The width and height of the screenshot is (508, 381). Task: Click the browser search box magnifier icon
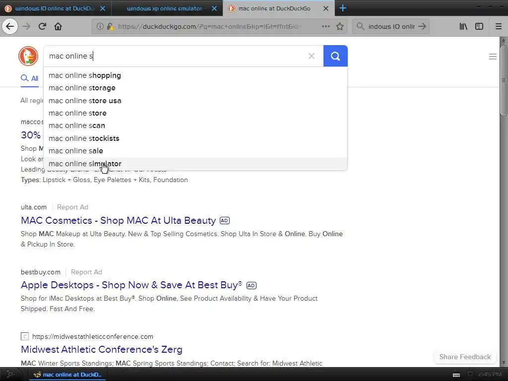click(x=360, y=26)
